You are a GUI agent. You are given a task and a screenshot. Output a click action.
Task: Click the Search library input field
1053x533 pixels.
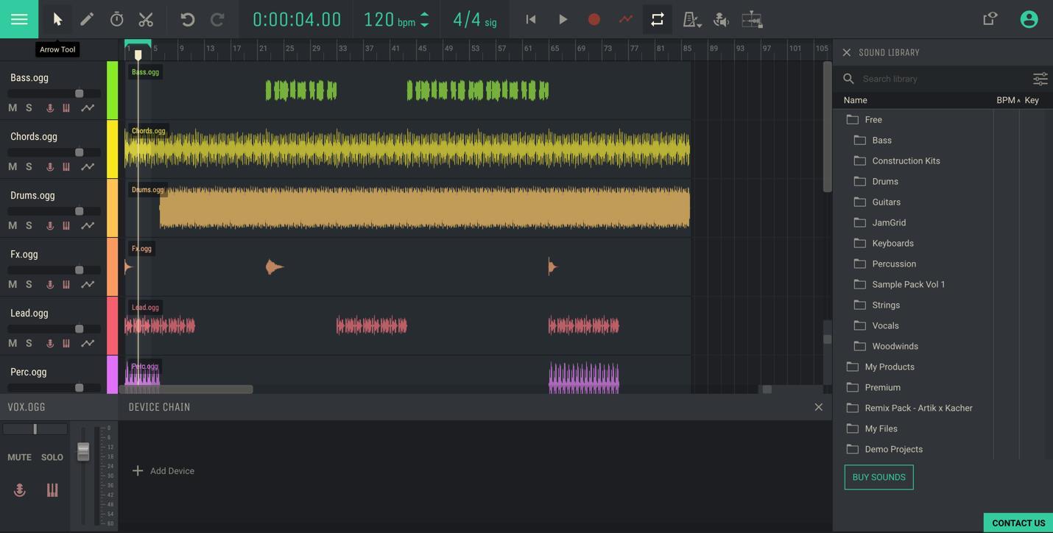944,79
